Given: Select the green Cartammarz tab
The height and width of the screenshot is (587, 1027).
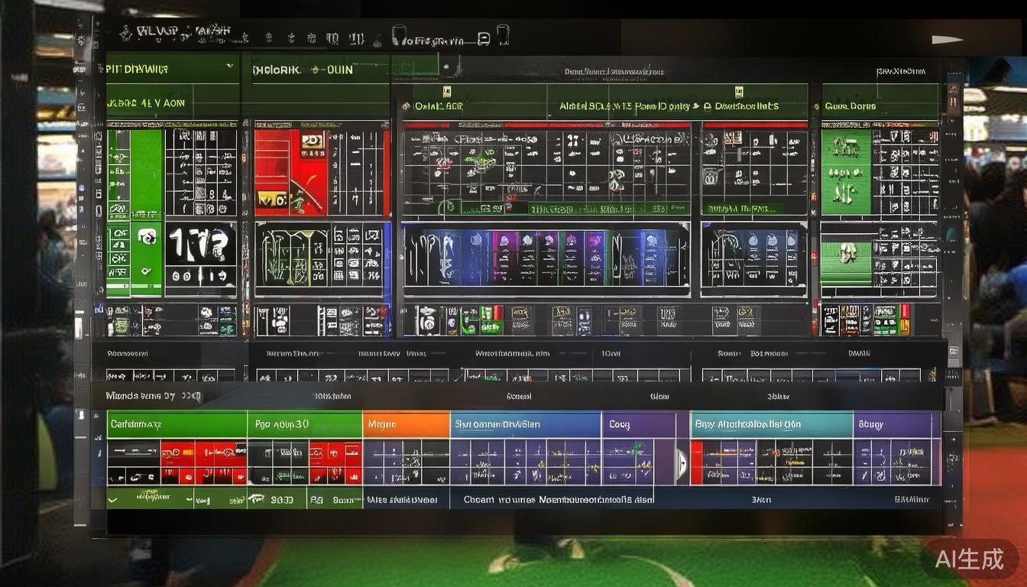Looking at the screenshot, I should [x=176, y=424].
